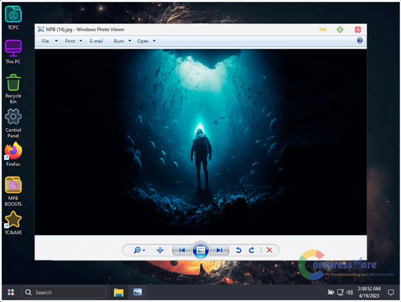This screenshot has width=401, height=302.
Task: Open the TC&AXE star shortcut
Action: pos(14,223)
